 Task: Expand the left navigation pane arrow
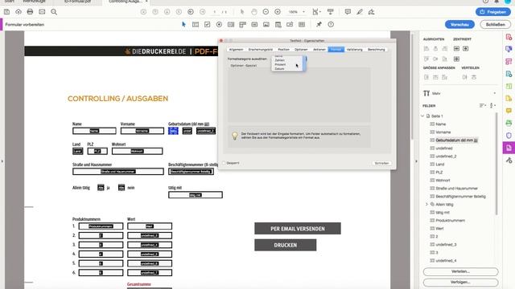click(x=2, y=161)
